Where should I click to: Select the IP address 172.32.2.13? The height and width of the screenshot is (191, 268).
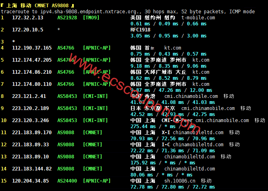pos(27,18)
